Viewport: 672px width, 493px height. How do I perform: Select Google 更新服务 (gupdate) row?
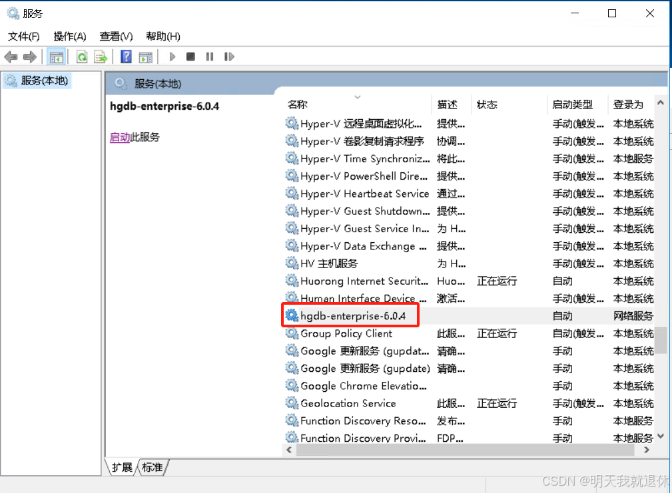[x=468, y=368]
